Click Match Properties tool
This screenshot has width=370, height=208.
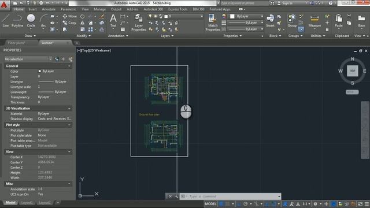[x=213, y=23]
